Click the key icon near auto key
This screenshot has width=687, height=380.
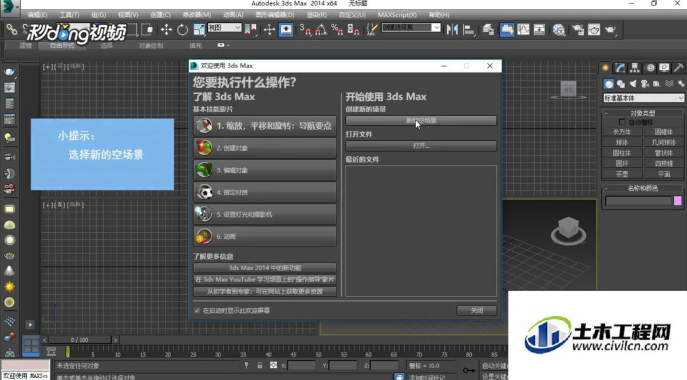(469, 370)
